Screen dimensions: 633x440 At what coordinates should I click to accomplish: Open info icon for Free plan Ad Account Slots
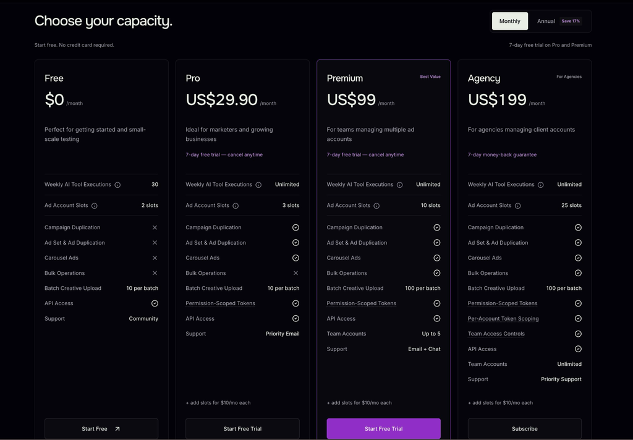95,206
